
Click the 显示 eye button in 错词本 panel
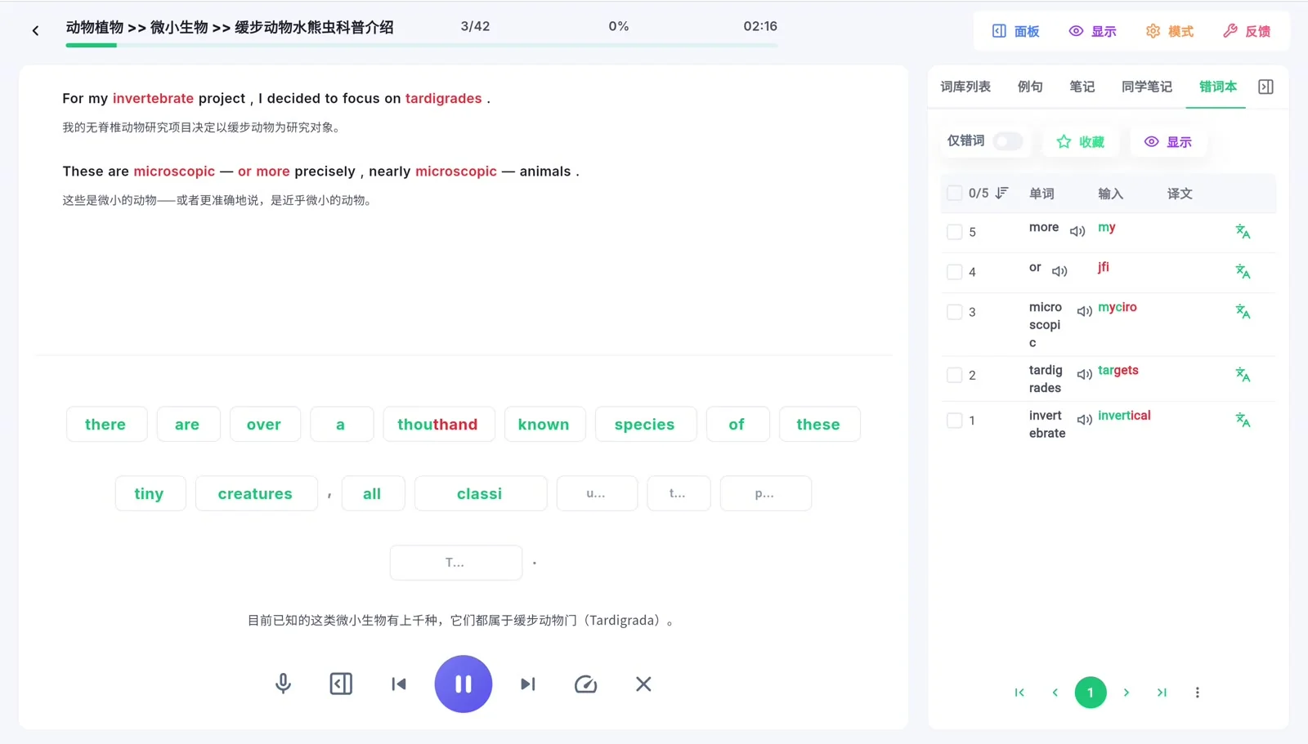[1168, 142]
